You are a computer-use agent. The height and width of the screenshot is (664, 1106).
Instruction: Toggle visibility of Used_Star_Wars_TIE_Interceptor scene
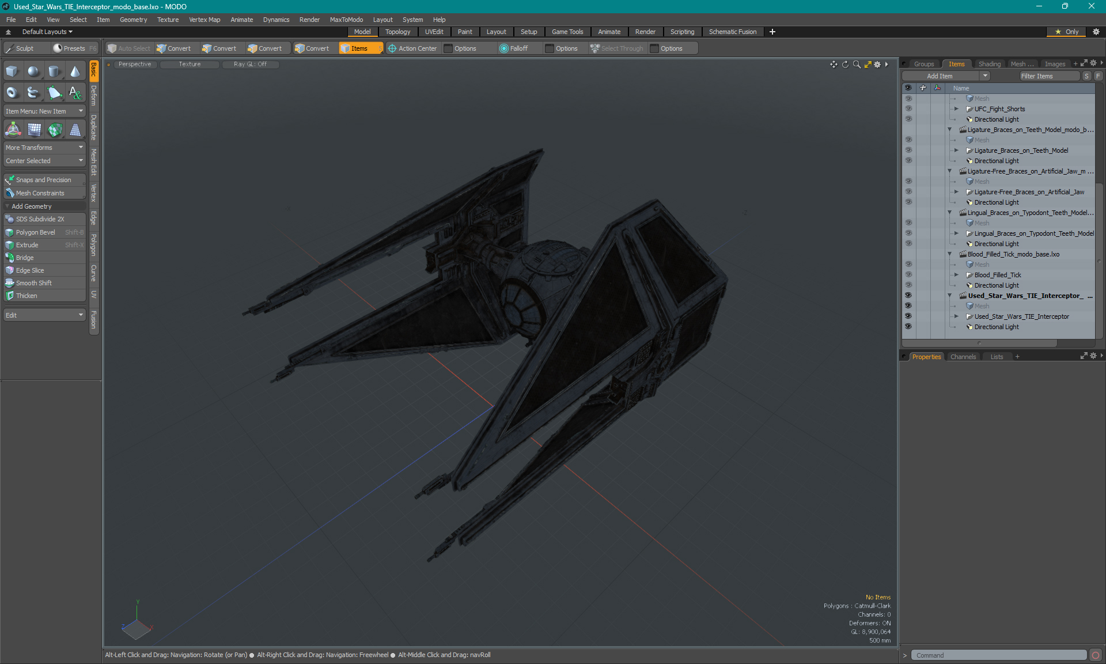(908, 296)
